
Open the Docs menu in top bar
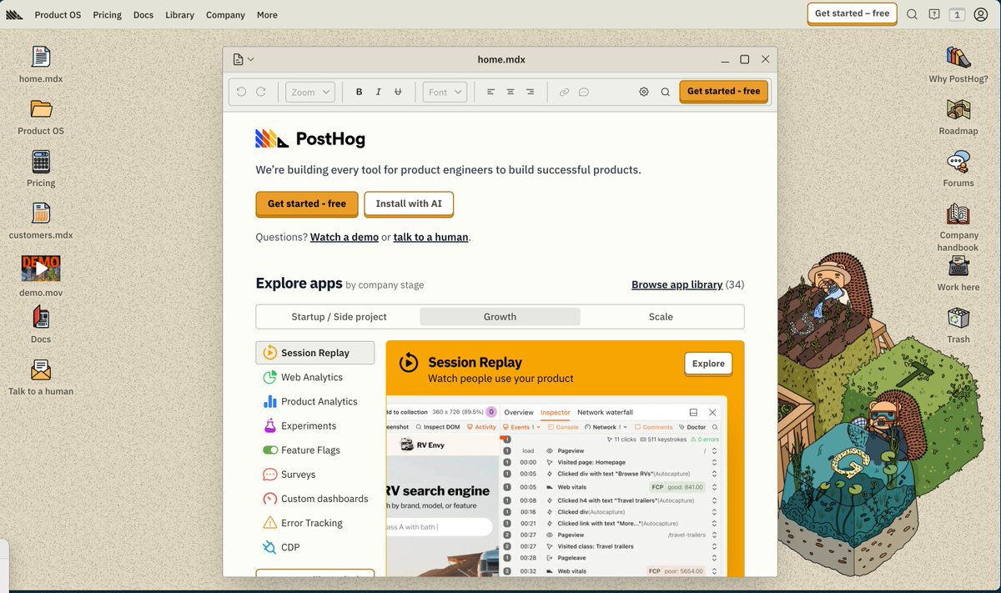[143, 15]
